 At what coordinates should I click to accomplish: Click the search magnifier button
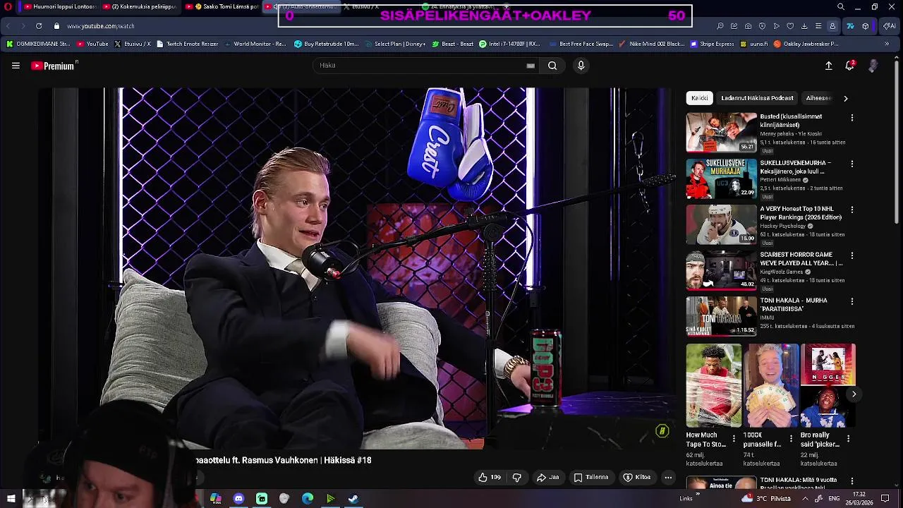(x=552, y=66)
